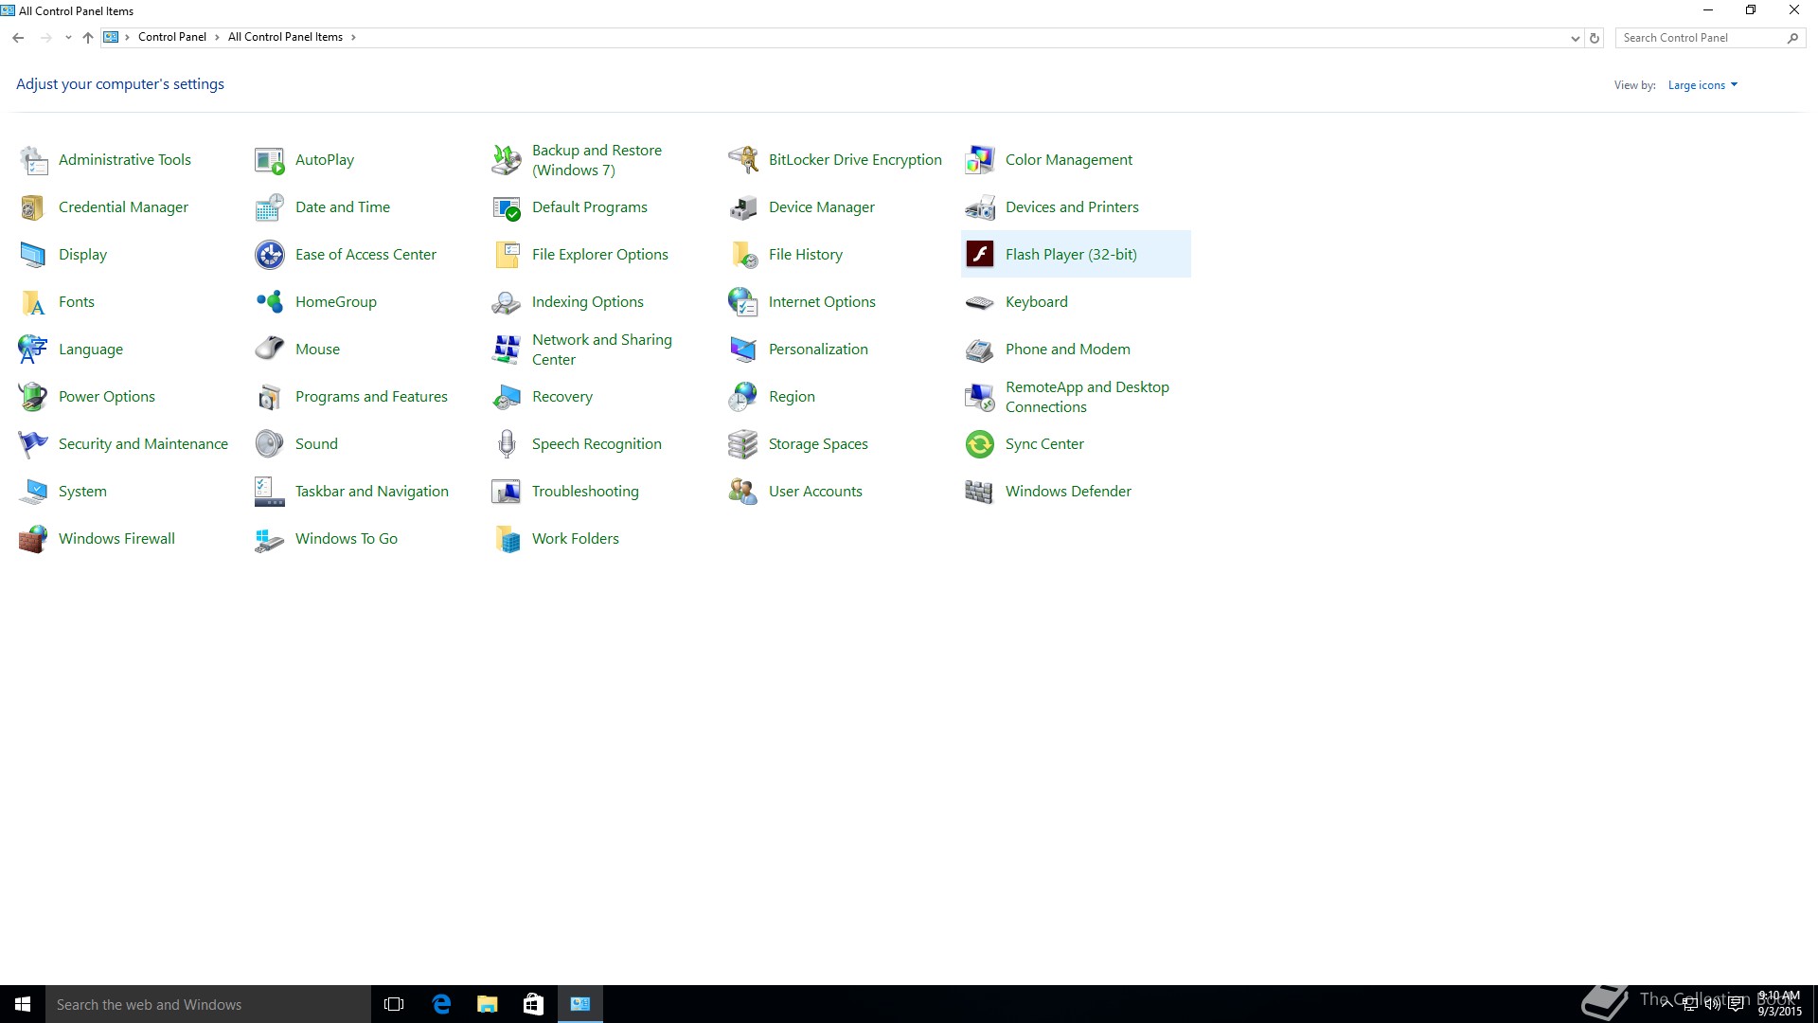
Task: Open the Keyboard icon
Action: click(x=980, y=302)
